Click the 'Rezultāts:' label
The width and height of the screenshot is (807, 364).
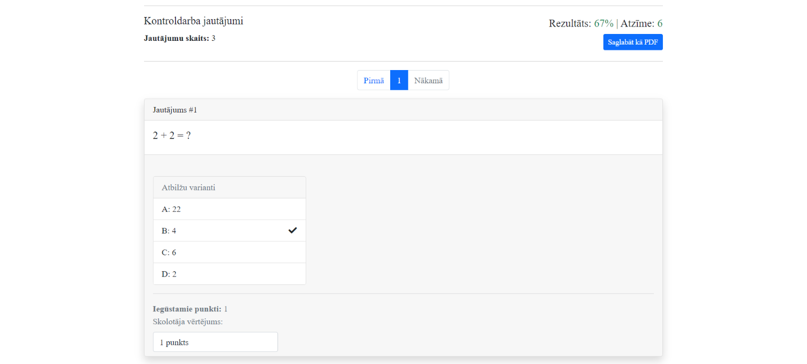570,23
